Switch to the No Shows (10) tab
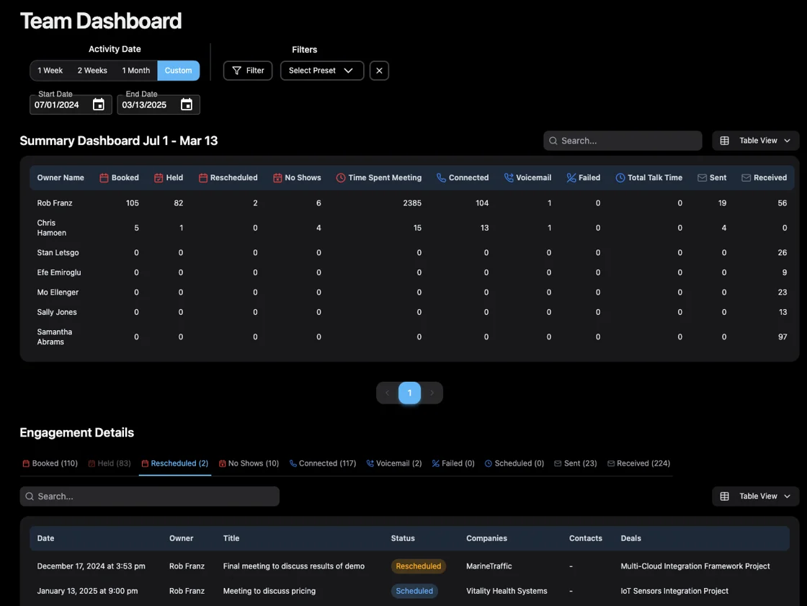The image size is (807, 606). tap(249, 463)
